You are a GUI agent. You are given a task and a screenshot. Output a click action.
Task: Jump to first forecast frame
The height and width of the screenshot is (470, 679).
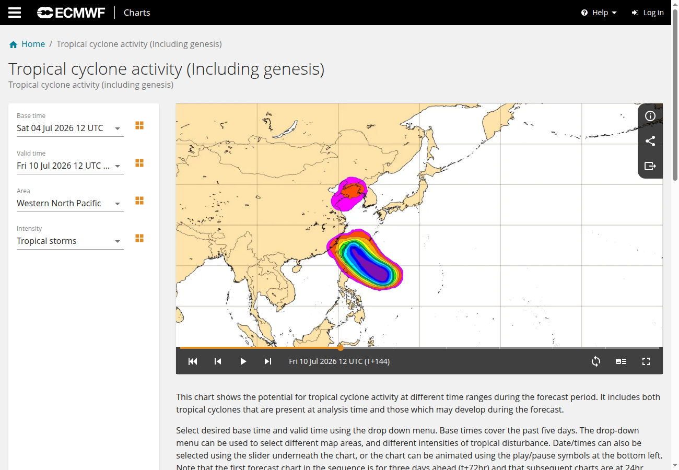[x=193, y=361]
